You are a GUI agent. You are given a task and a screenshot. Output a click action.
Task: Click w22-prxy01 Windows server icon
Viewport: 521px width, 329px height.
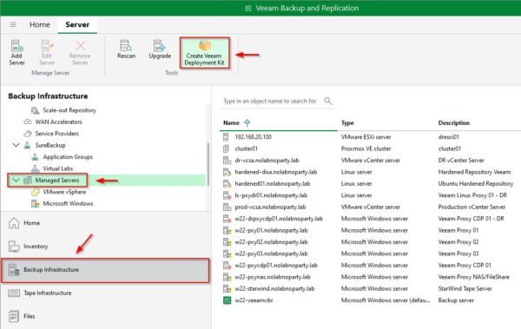click(x=227, y=230)
